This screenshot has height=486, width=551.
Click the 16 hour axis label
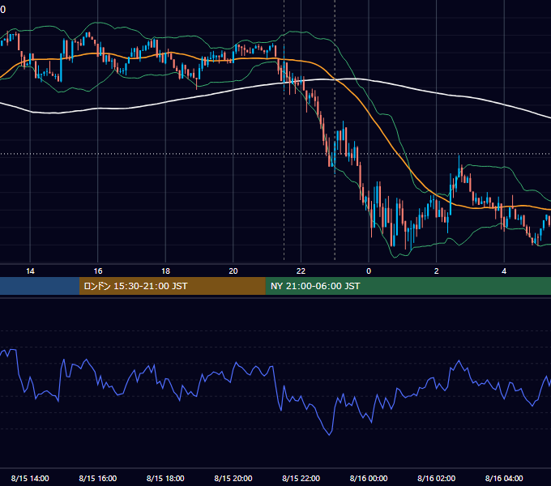[x=98, y=271]
